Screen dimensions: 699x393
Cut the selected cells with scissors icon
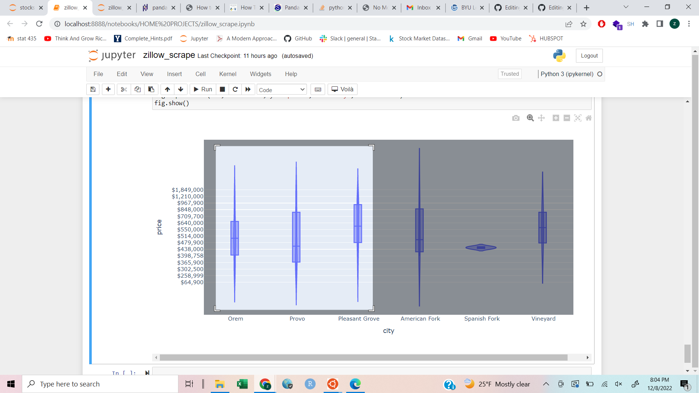124,90
